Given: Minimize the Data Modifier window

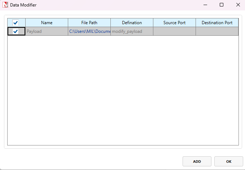Looking at the screenshot, I should [205, 5].
